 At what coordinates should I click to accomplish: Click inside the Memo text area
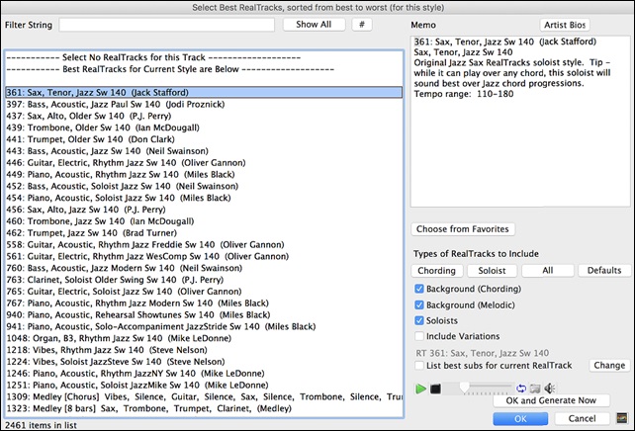pos(520,122)
